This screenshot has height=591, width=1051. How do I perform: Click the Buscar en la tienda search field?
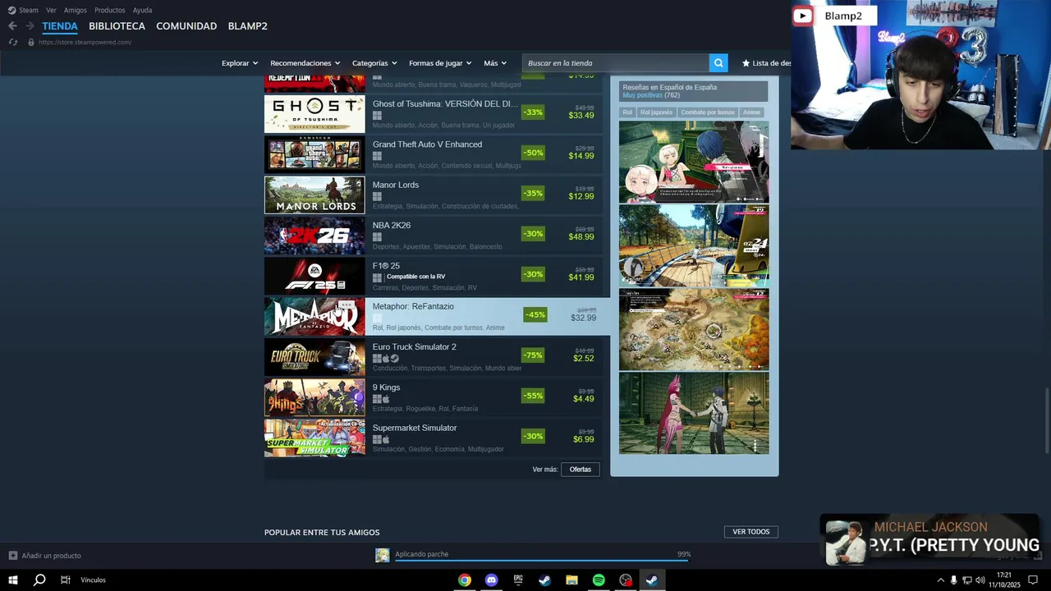[x=616, y=63]
